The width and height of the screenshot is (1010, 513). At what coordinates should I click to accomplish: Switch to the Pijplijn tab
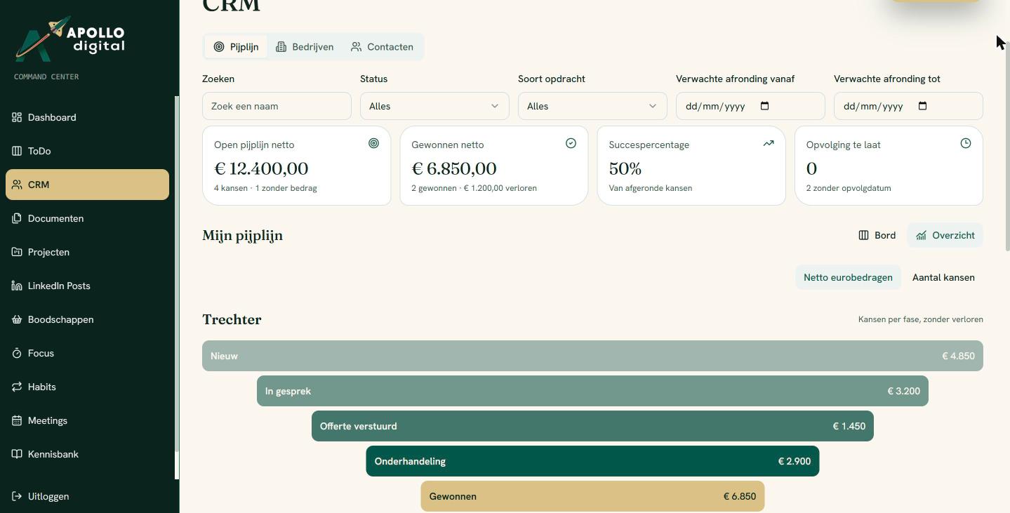click(236, 47)
